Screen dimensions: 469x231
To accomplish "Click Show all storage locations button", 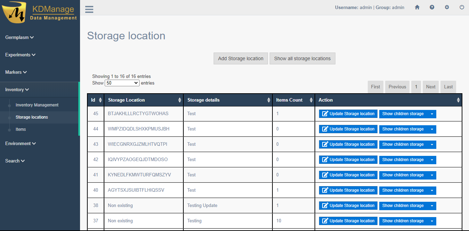I will [x=302, y=58].
